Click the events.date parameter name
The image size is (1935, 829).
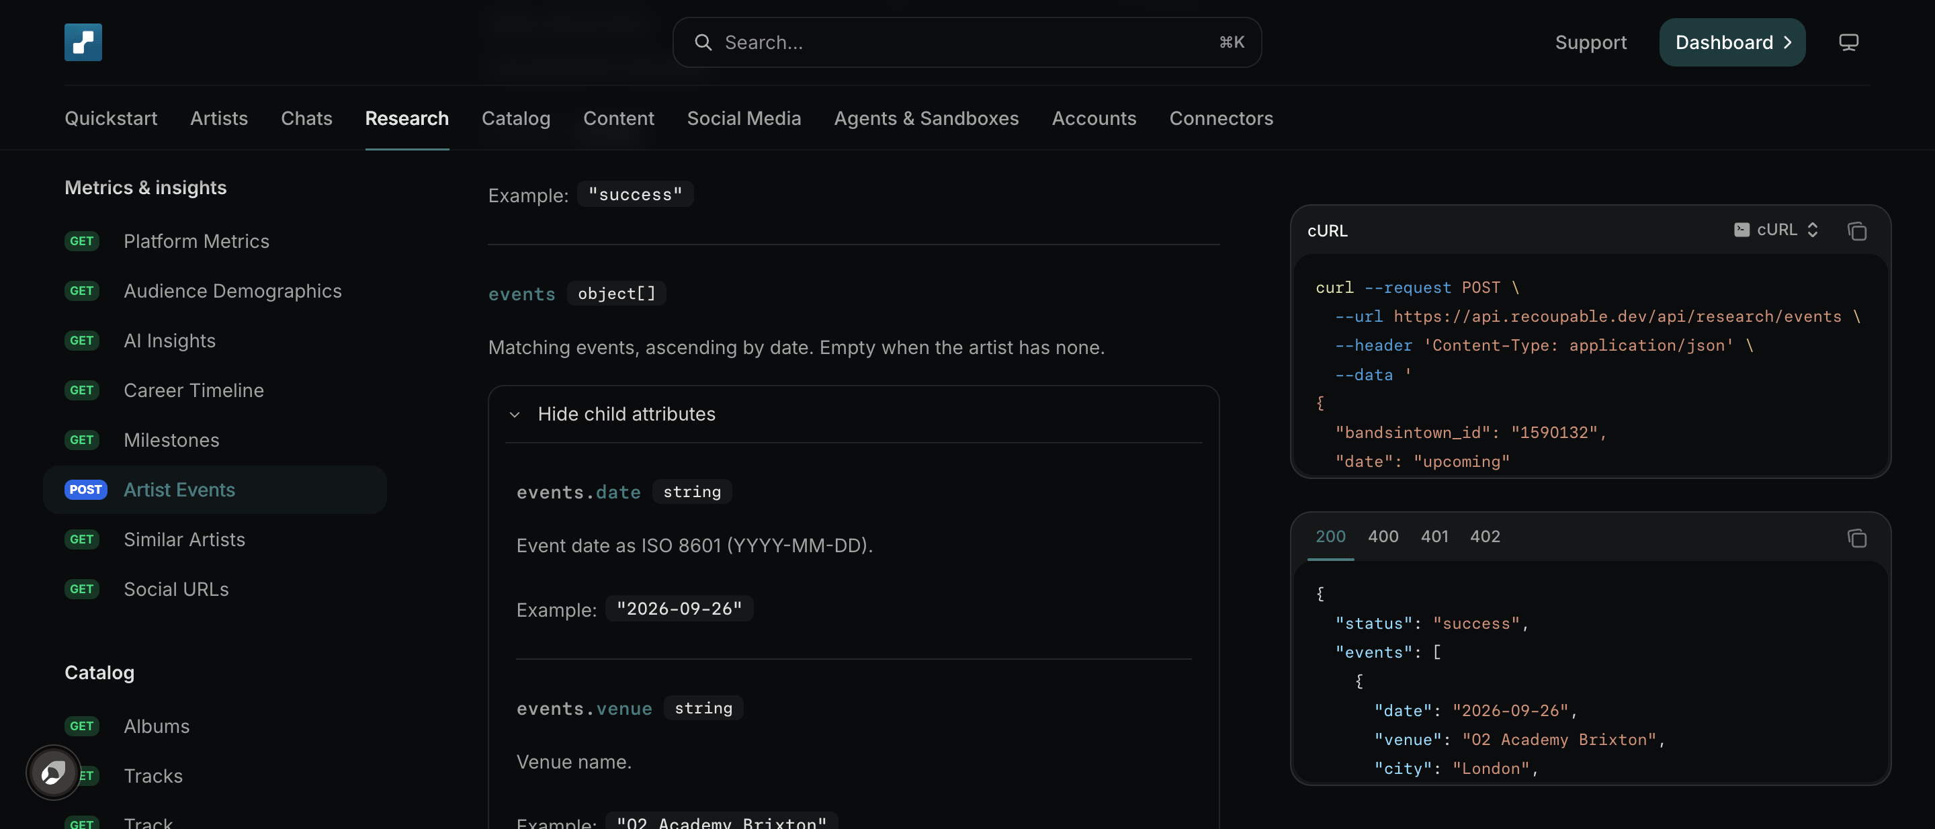pyautogui.click(x=578, y=492)
